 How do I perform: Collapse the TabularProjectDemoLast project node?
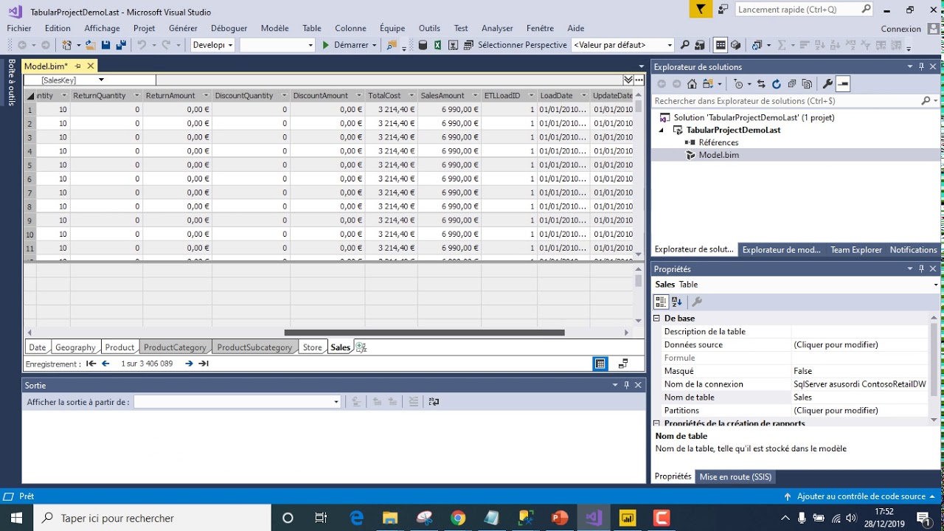tap(661, 130)
